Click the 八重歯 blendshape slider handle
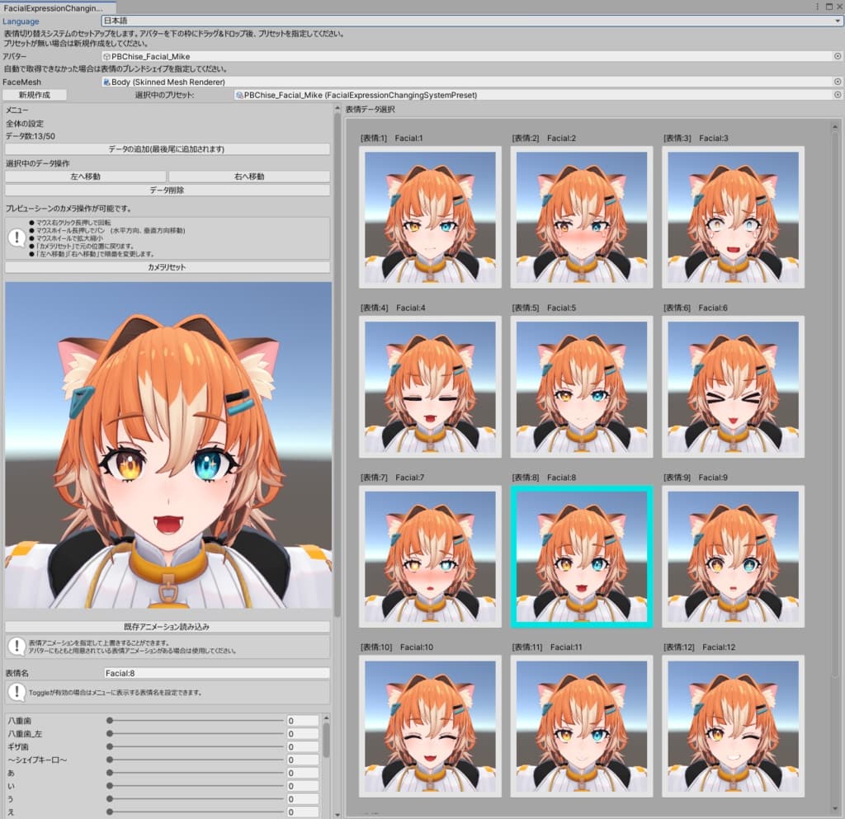 click(110, 721)
